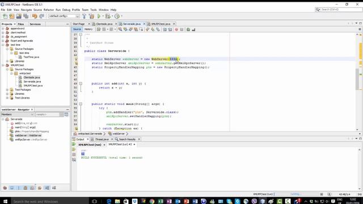
Task: Open the Members dropdown in Navigator
Action: [x=18, y=114]
